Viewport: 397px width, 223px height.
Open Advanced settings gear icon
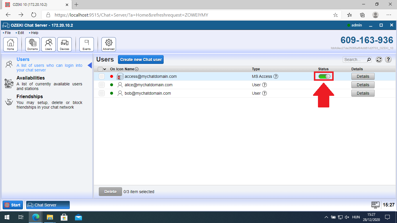pos(109,44)
